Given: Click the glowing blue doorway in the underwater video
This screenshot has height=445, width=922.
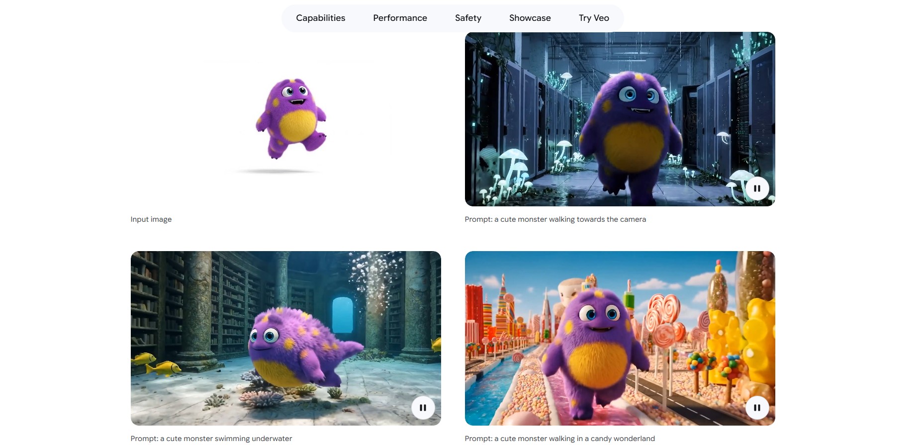Looking at the screenshot, I should (x=342, y=315).
